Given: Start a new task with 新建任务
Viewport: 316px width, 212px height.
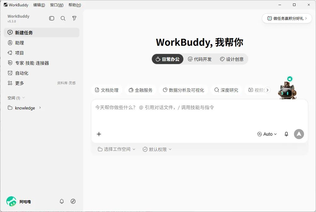Looking at the screenshot, I should [x=42, y=32].
